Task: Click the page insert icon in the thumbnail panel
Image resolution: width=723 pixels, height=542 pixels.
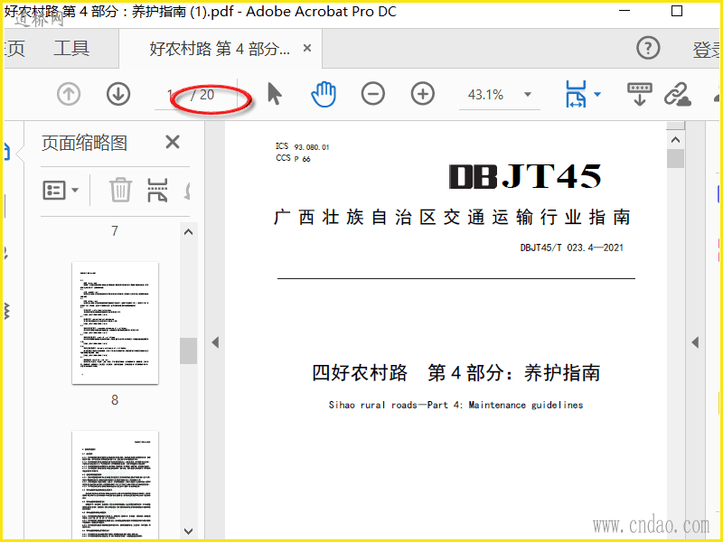Action: point(157,190)
